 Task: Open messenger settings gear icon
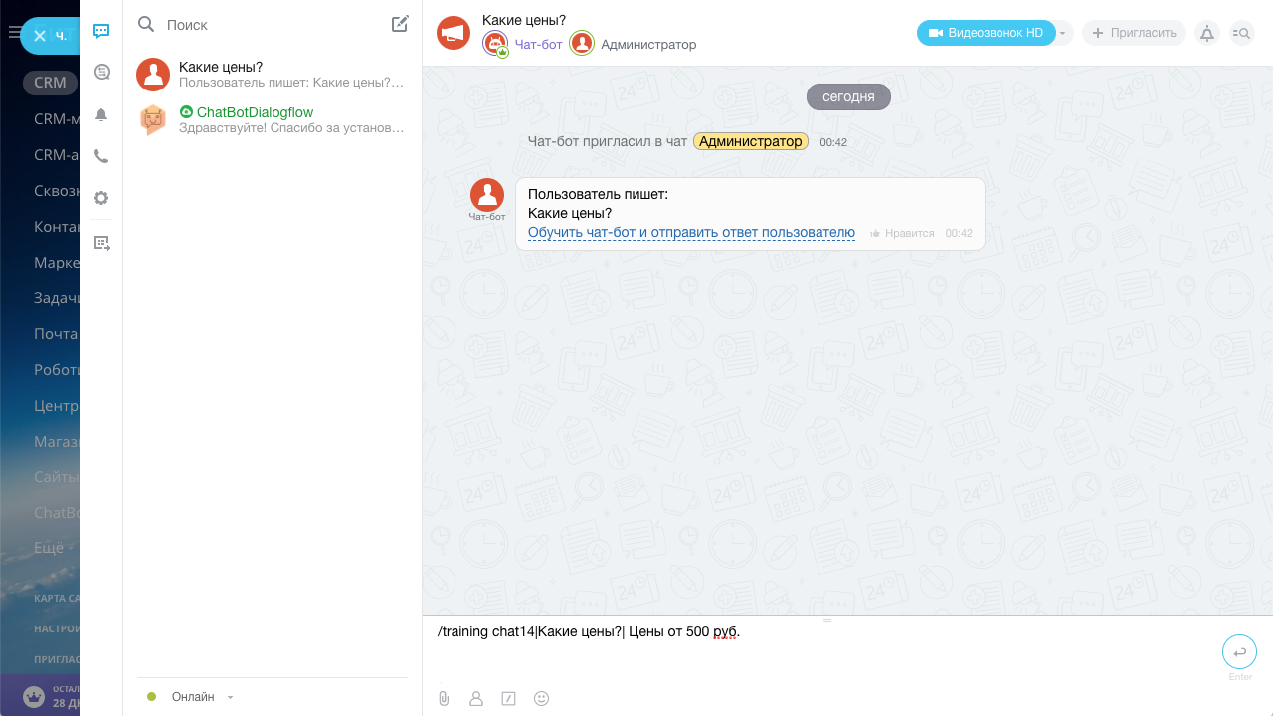pyautogui.click(x=101, y=198)
